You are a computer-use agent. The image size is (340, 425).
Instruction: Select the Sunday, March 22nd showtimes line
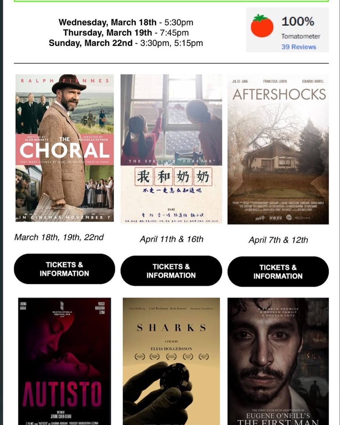(126, 43)
